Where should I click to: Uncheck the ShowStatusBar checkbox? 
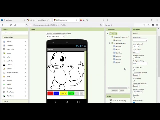point(134,102)
